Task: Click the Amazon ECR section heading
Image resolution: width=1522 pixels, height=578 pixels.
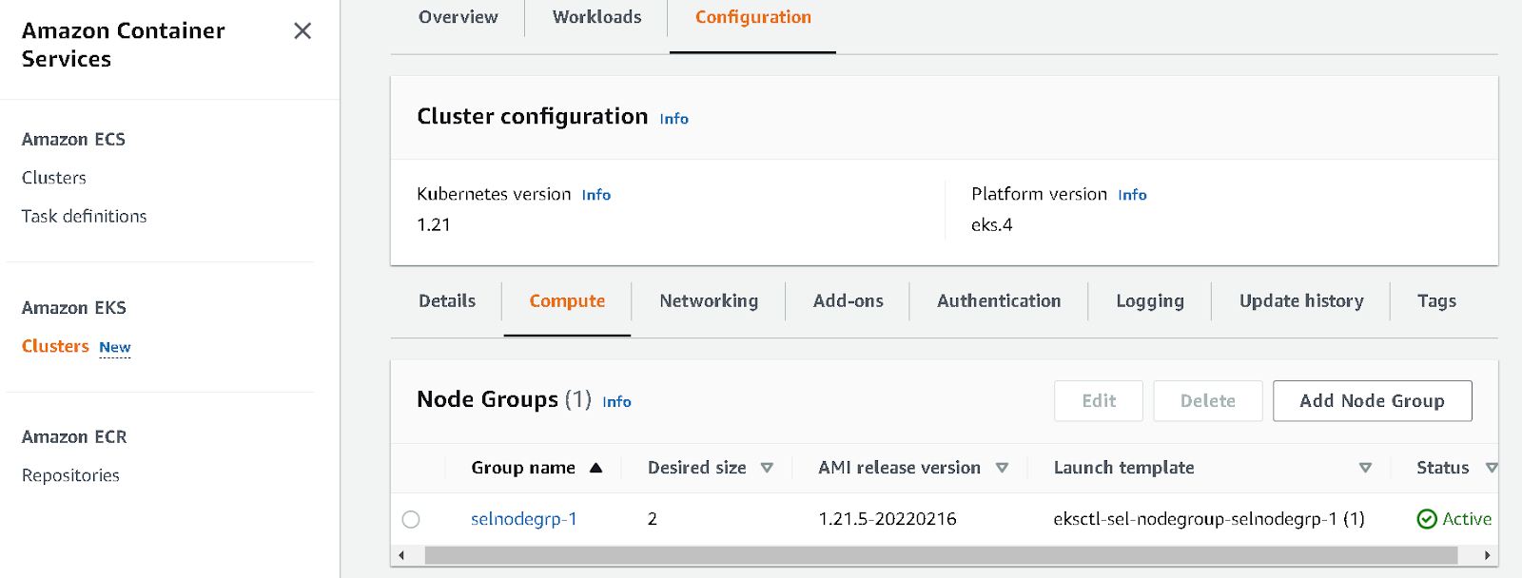Action: (74, 437)
